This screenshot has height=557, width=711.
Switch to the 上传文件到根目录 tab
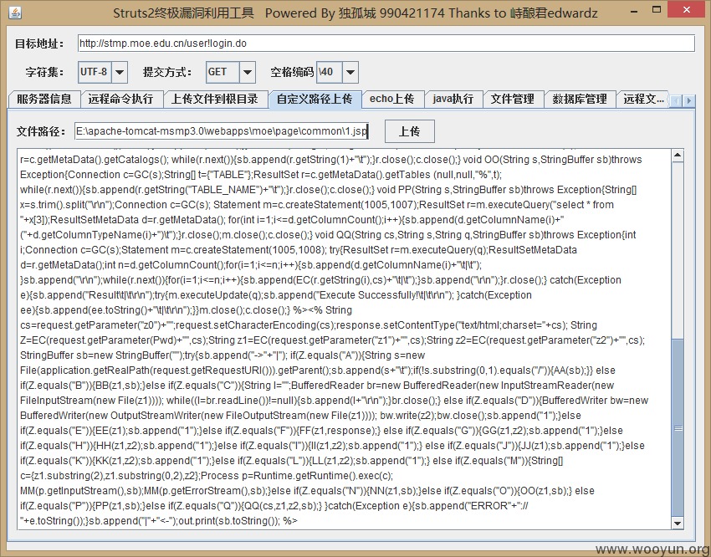215,100
